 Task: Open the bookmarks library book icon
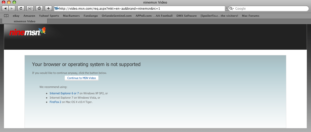(x=6, y=16)
